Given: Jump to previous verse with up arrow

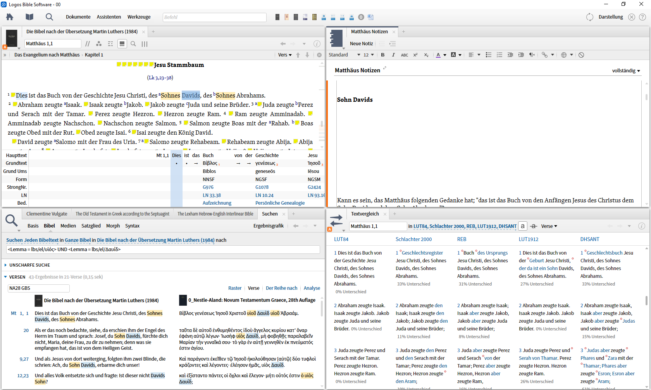Looking at the screenshot, I should click(298, 55).
